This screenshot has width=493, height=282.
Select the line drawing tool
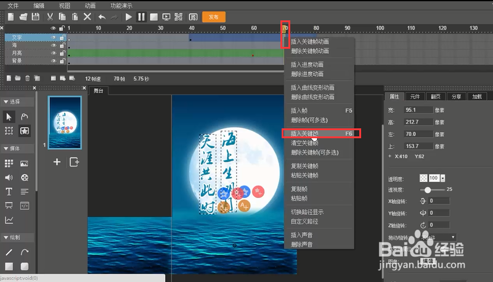(x=9, y=252)
